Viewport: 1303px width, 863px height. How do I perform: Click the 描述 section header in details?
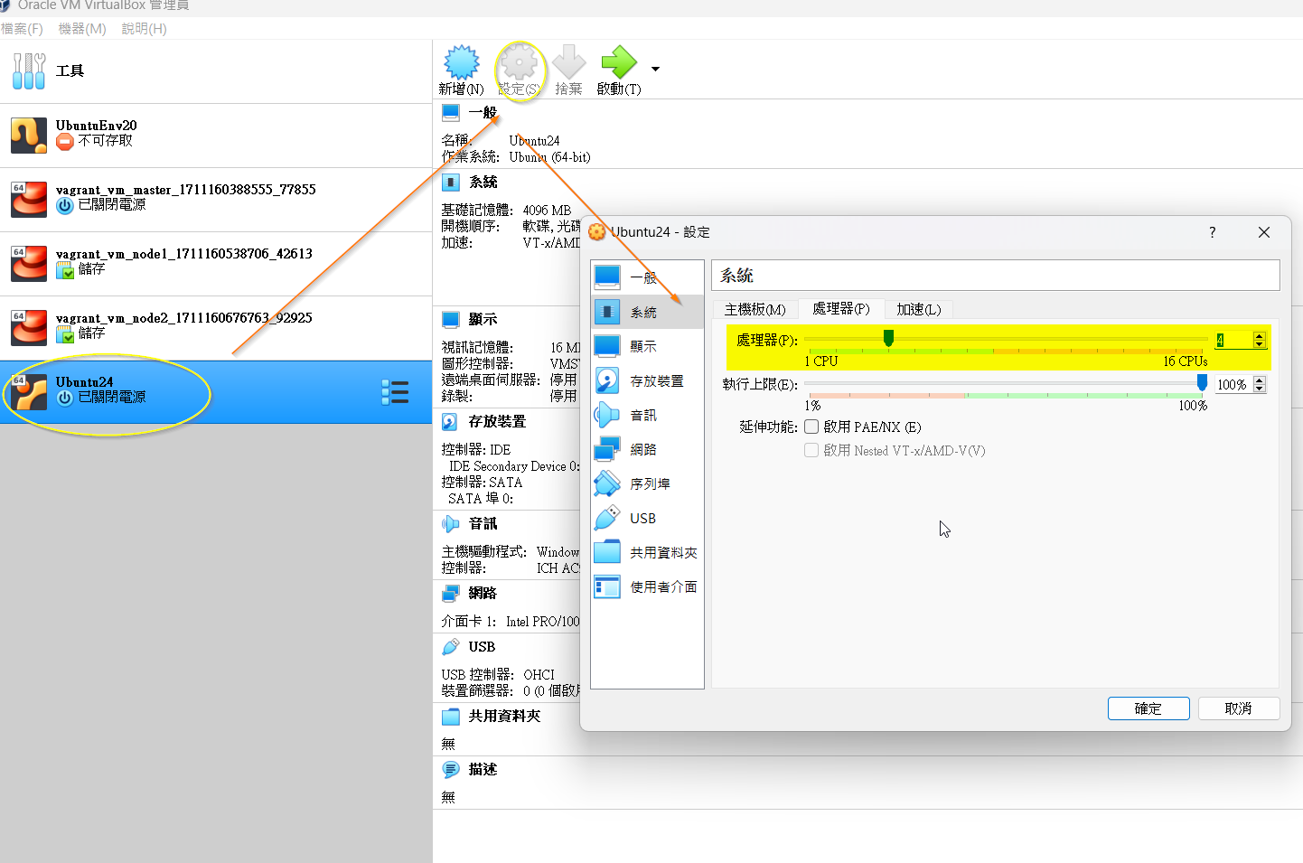(x=483, y=769)
